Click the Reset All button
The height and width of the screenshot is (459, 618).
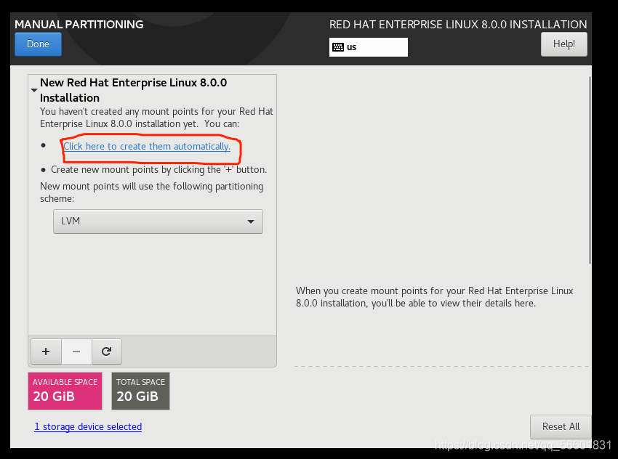click(x=561, y=427)
